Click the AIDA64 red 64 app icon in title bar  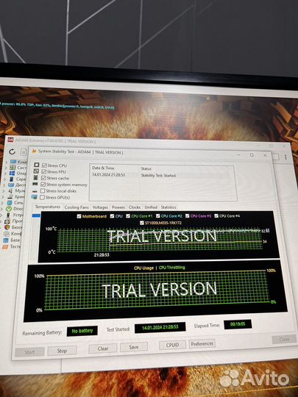pos(10,140)
